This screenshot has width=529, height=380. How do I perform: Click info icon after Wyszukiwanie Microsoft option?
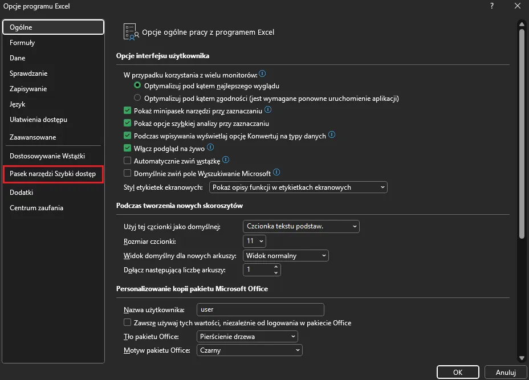coord(276,173)
